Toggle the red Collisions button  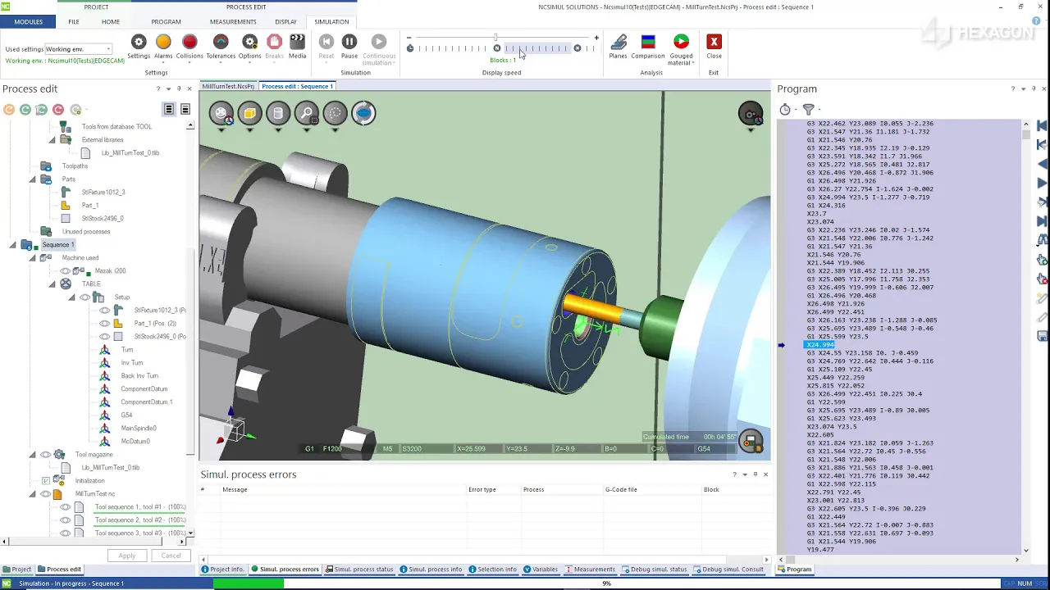(x=189, y=47)
